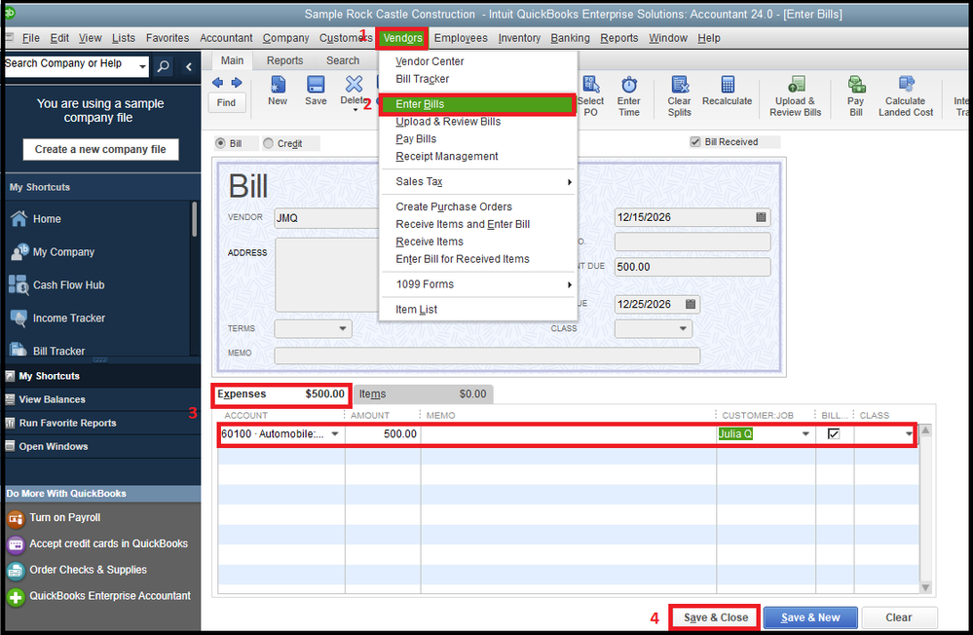Select the Expenses tab
The width and height of the screenshot is (973, 635).
point(281,394)
